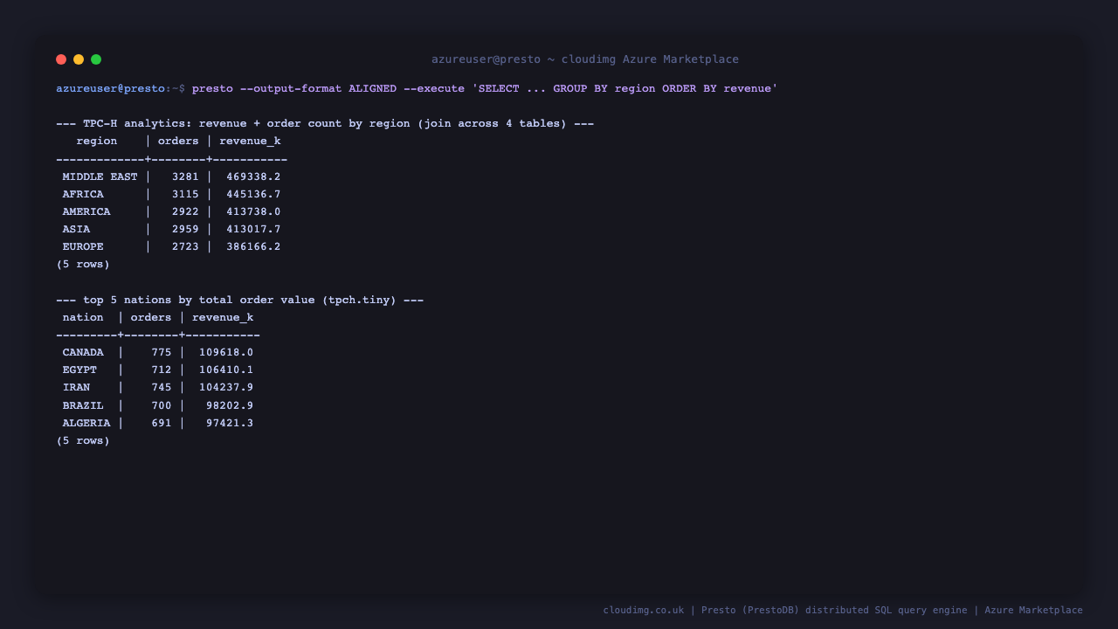
Task: Select the revenue value '106410.1'
Action: (x=226, y=370)
